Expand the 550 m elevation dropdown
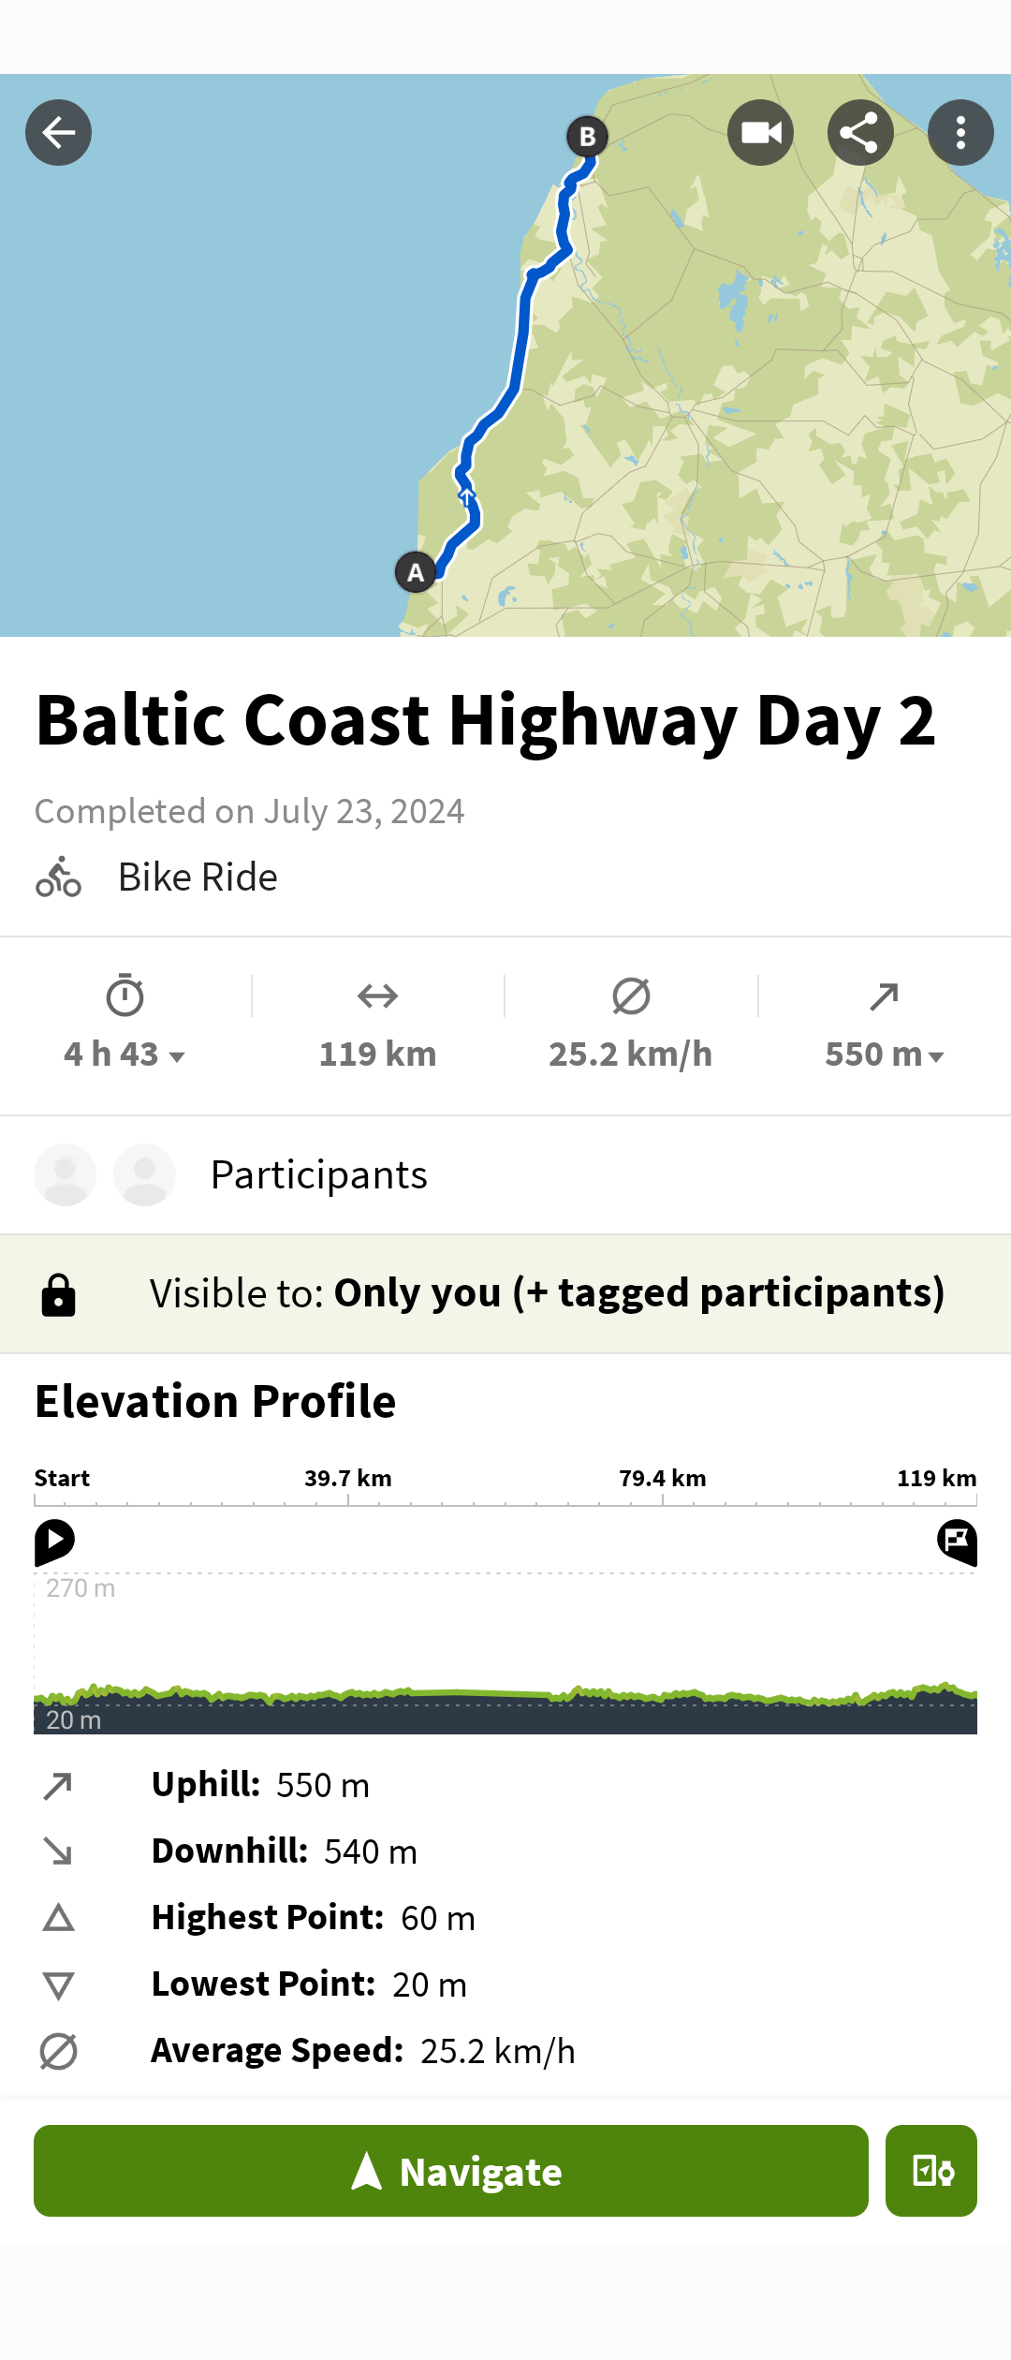 tap(884, 1055)
